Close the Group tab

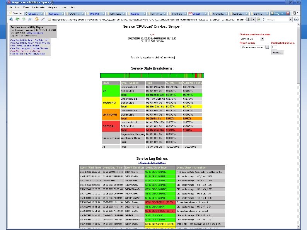click(x=42, y=14)
